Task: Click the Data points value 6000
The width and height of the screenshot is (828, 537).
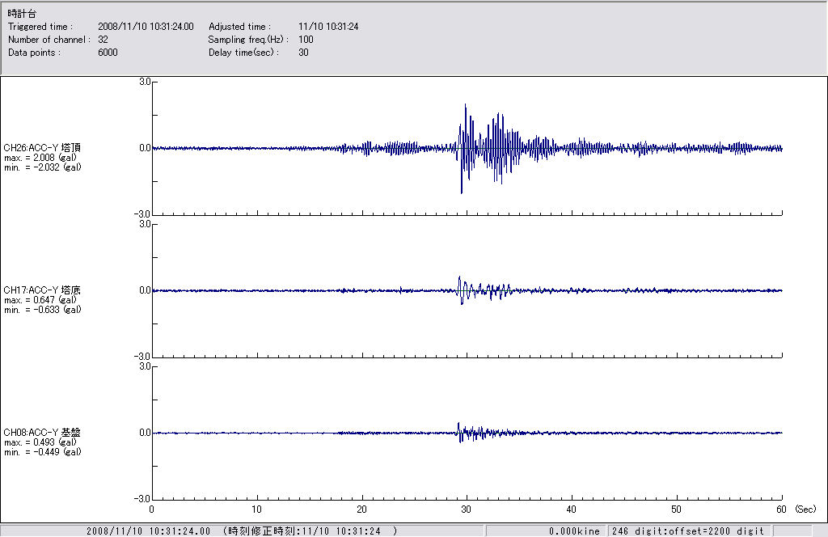Action: click(x=108, y=53)
